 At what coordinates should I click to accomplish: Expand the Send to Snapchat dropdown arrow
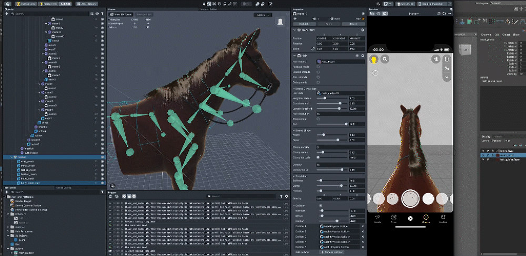[450, 3]
